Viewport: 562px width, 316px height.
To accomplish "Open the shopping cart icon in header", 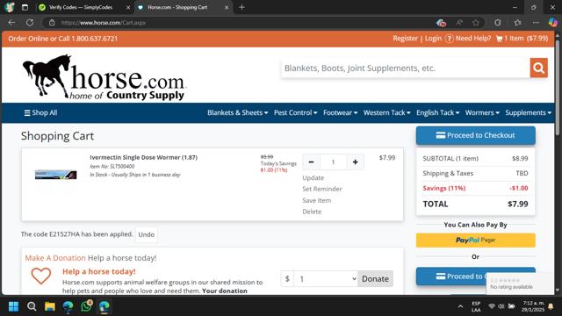I will click(x=499, y=39).
